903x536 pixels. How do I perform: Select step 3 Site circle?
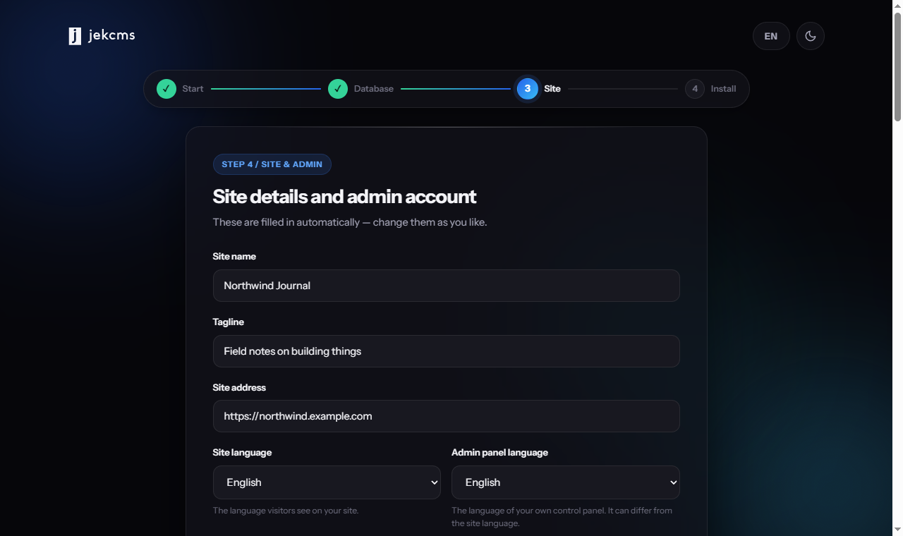[528, 89]
